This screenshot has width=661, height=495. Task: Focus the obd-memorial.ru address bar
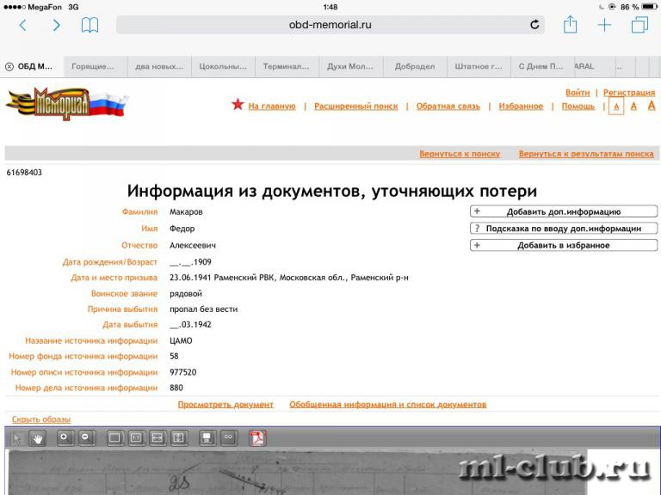click(x=330, y=25)
